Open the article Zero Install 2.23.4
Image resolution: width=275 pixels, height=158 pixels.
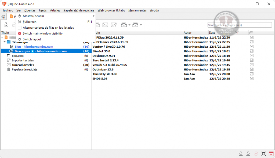105,60
